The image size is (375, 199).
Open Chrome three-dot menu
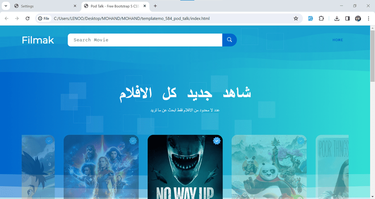[x=368, y=18]
